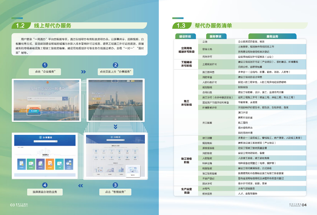Open the screenshot above 选择需要办理的业务
The width and height of the screenshot is (317, 215).
tap(45, 156)
